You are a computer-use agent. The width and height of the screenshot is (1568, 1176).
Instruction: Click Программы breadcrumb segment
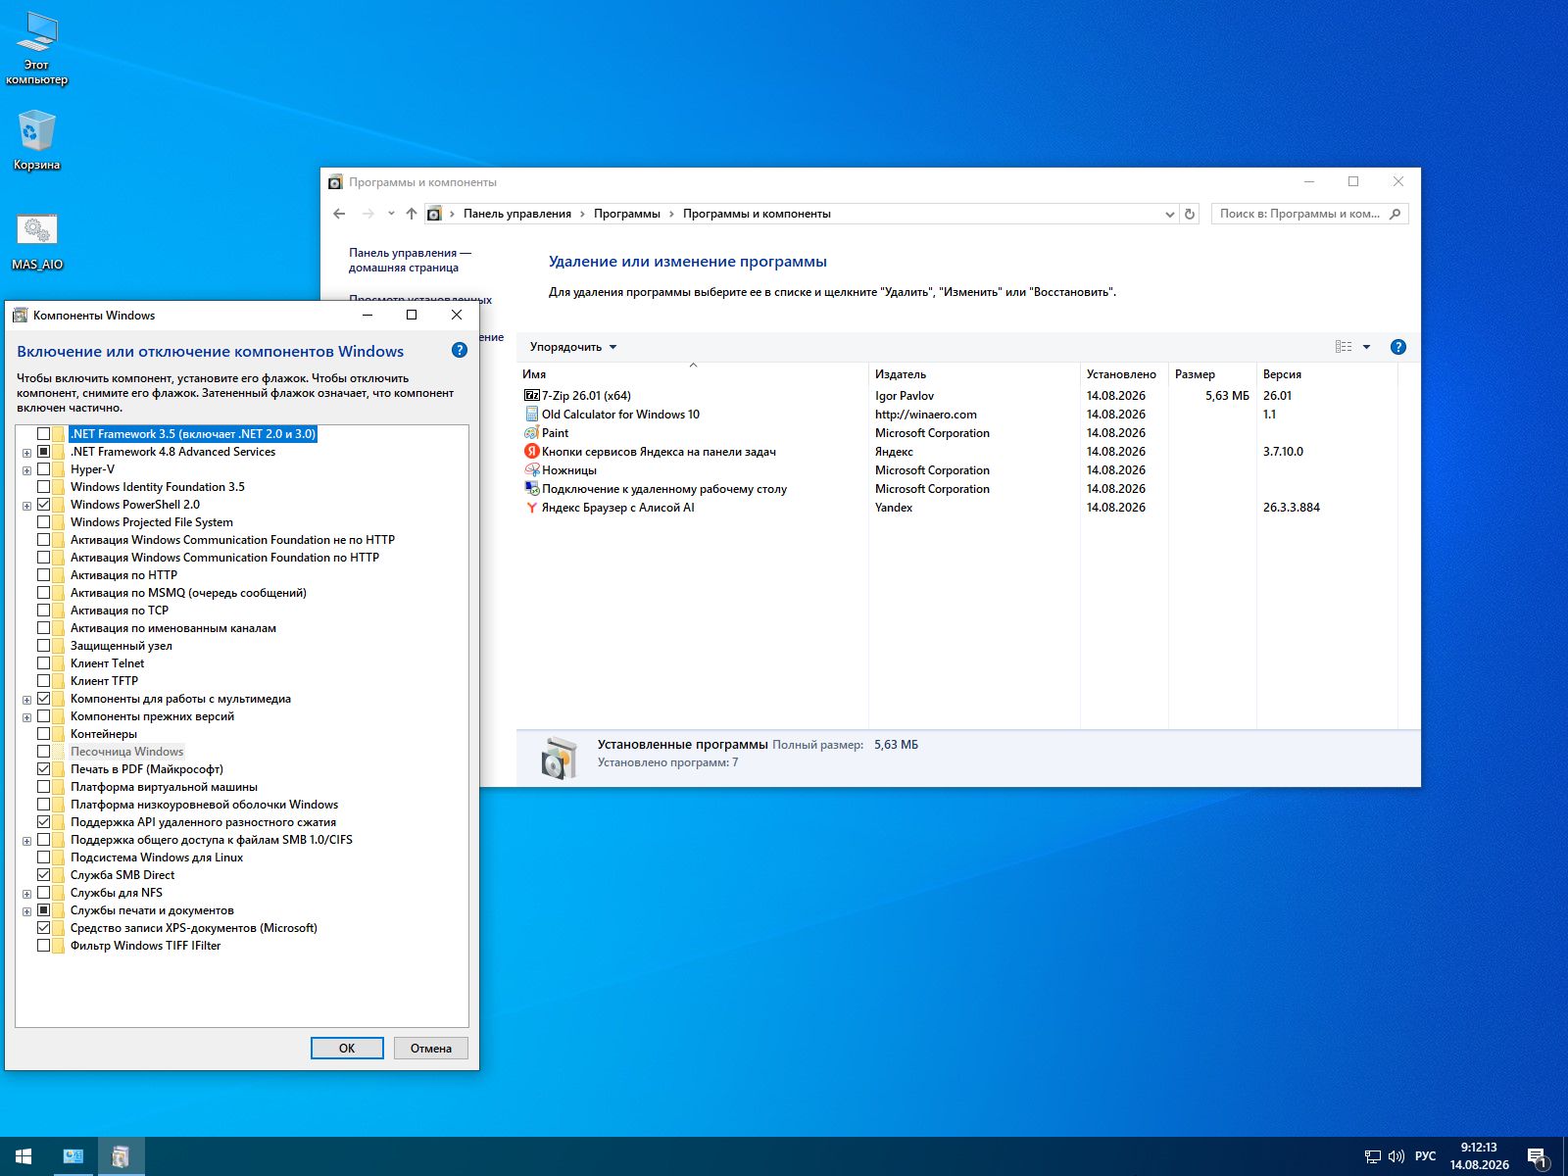point(627,214)
